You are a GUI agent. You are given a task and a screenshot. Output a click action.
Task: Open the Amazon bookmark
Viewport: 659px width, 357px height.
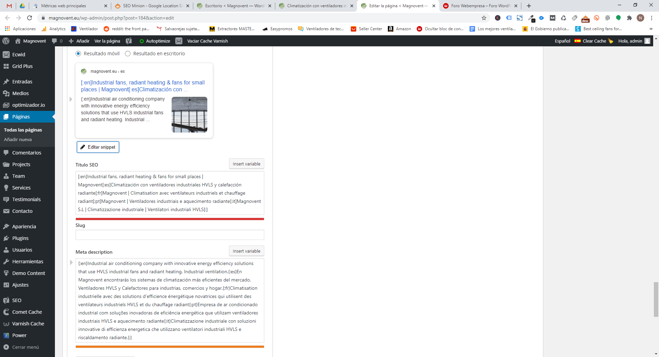(400, 29)
